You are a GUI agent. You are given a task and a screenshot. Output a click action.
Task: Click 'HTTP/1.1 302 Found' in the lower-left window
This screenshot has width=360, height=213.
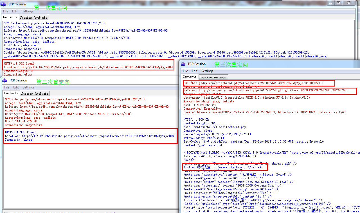pyautogui.click(x=20, y=132)
